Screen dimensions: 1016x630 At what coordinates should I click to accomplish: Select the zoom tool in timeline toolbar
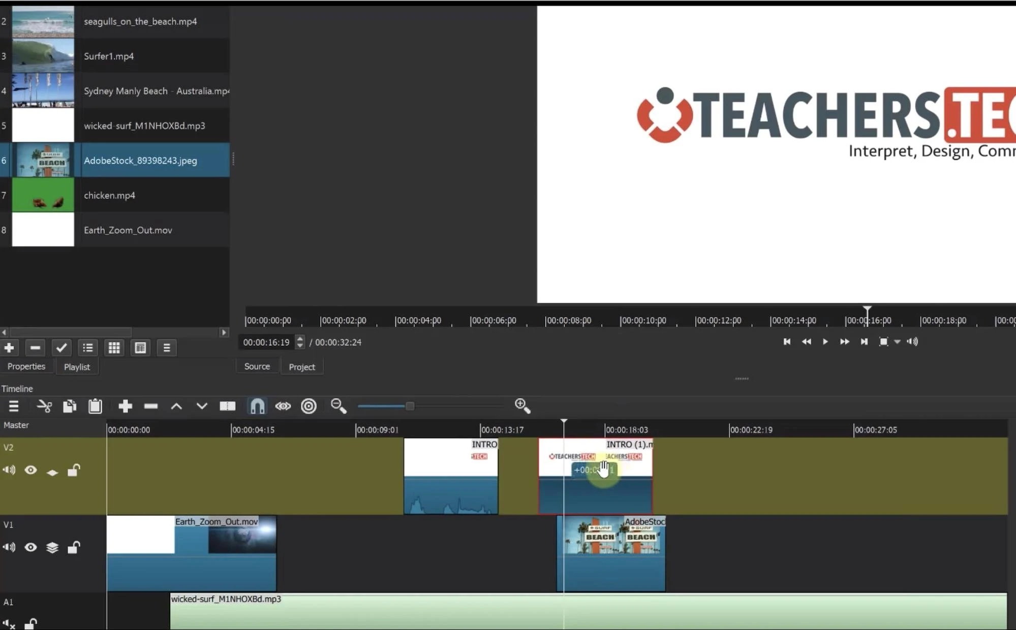coord(337,406)
